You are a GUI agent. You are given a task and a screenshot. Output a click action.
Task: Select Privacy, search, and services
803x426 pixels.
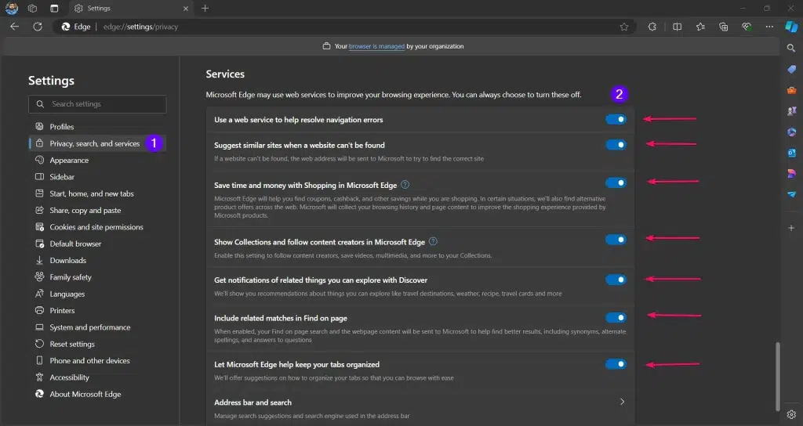click(x=97, y=143)
